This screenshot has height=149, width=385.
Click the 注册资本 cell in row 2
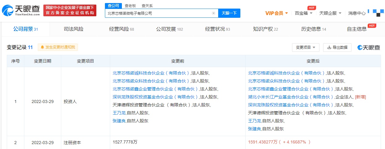pos(86,143)
